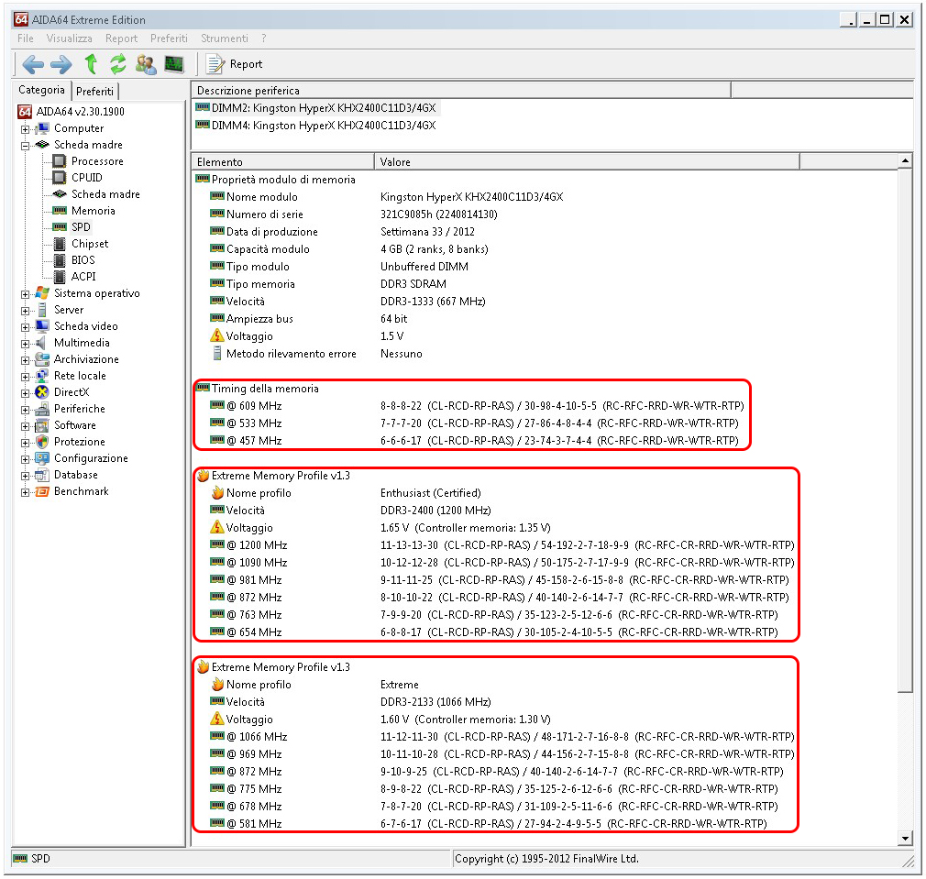Image resolution: width=926 pixels, height=879 pixels.
Task: Select the Computer icon in tree
Action: [42, 128]
